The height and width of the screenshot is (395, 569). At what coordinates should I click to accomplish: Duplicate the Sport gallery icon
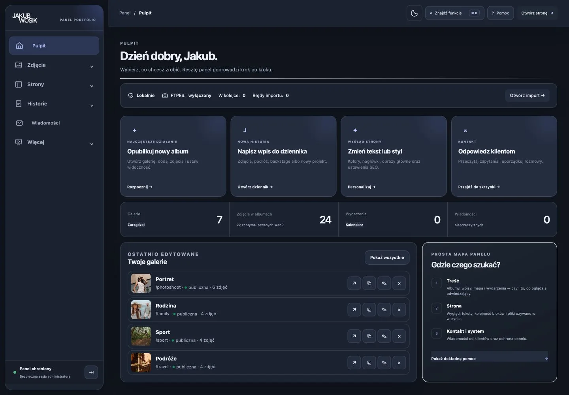click(x=369, y=336)
